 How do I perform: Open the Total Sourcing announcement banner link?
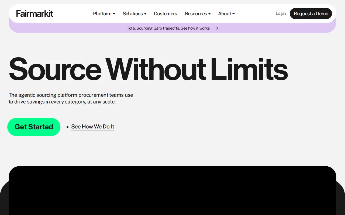pos(172,28)
